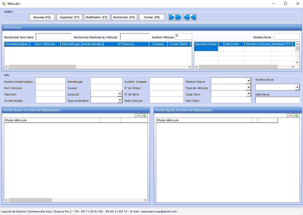Click the vehicle list horizontal scrollbar thumb
303x215 pixels.
[x=42, y=67]
